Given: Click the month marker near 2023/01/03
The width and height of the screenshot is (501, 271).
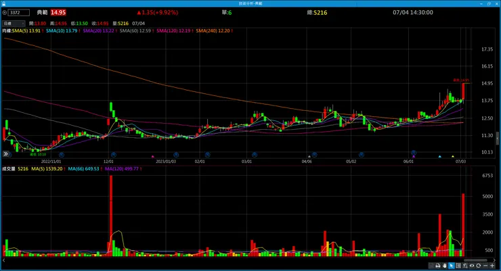Looking at the screenshot, I should pyautogui.click(x=176, y=155).
